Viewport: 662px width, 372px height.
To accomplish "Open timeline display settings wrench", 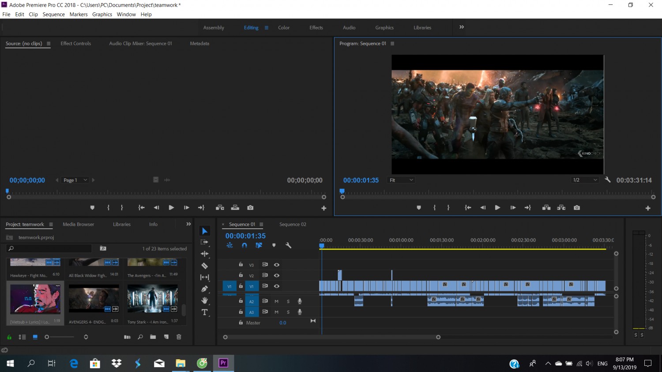I will click(288, 246).
